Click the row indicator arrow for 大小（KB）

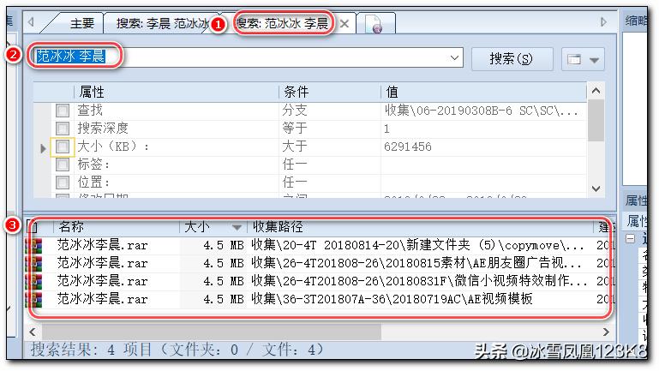pos(43,148)
